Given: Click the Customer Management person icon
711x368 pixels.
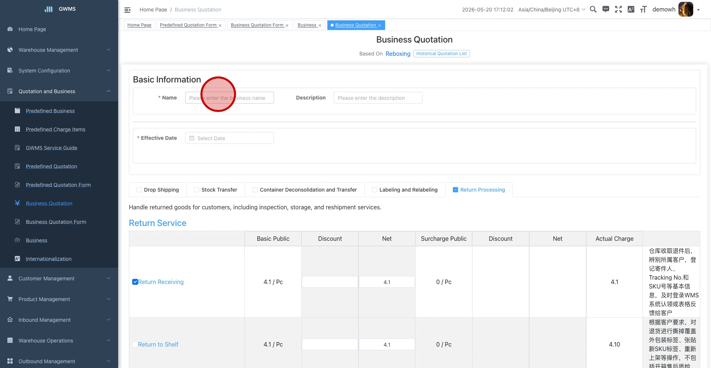Looking at the screenshot, I should pyautogui.click(x=10, y=278).
